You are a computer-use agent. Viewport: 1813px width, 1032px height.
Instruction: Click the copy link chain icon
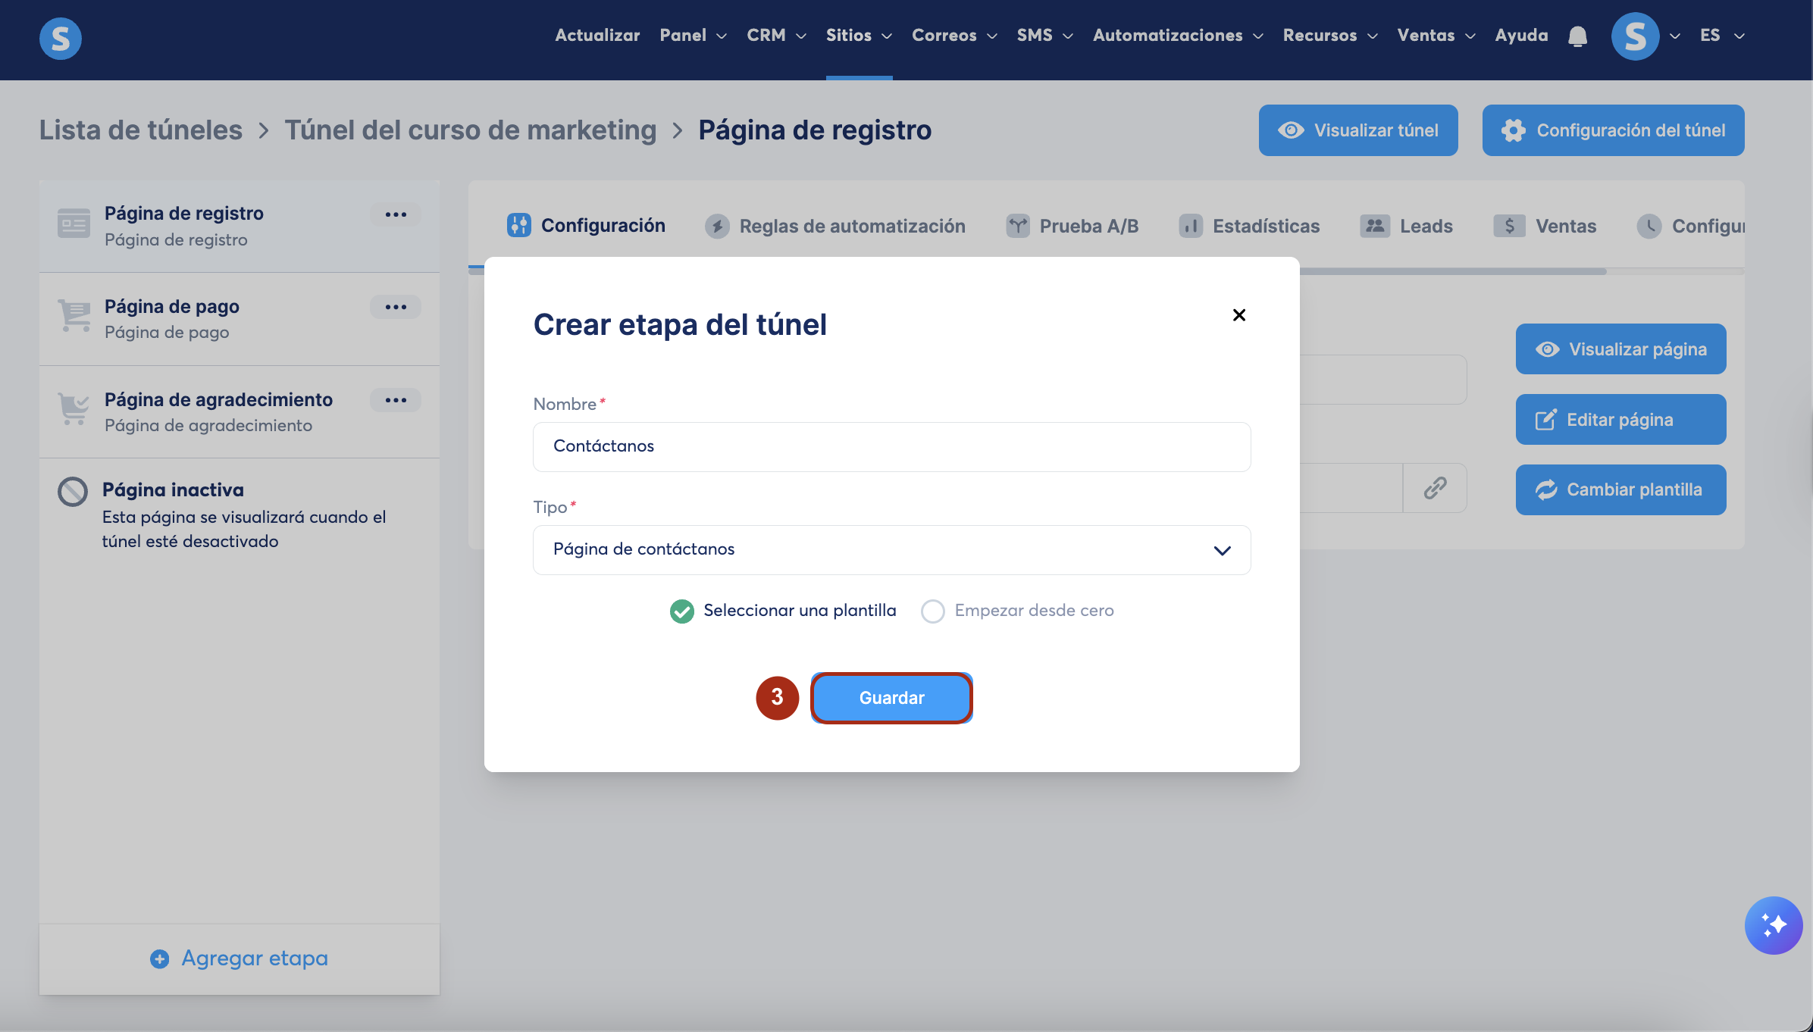coord(1435,488)
